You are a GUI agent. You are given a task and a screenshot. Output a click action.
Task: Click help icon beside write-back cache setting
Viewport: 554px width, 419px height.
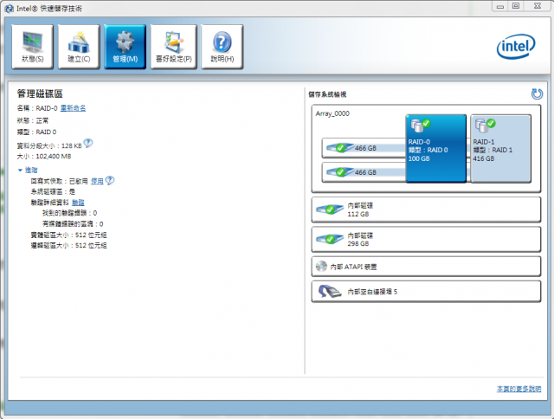tap(110, 180)
